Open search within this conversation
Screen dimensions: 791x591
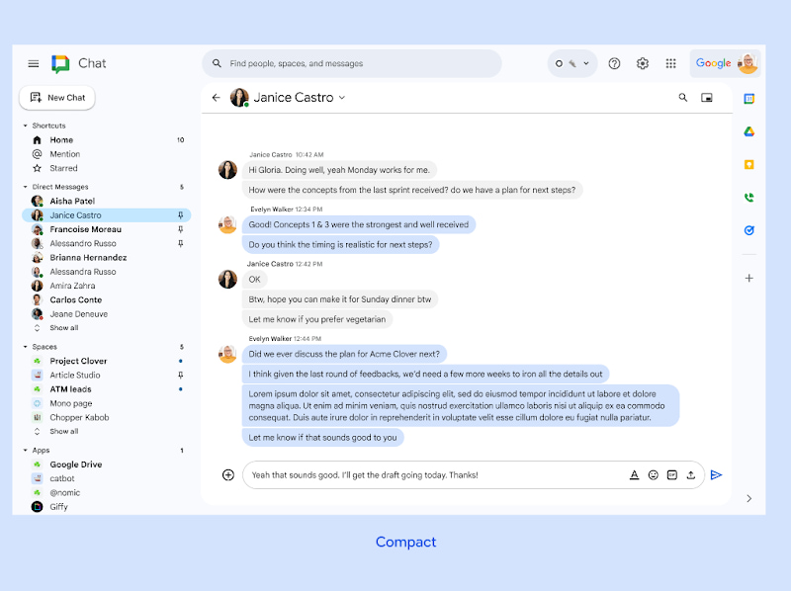(x=682, y=97)
